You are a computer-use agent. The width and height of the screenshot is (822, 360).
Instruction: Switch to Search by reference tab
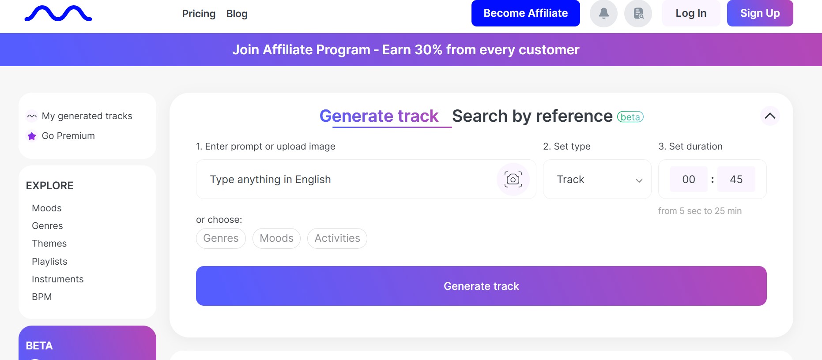(532, 116)
